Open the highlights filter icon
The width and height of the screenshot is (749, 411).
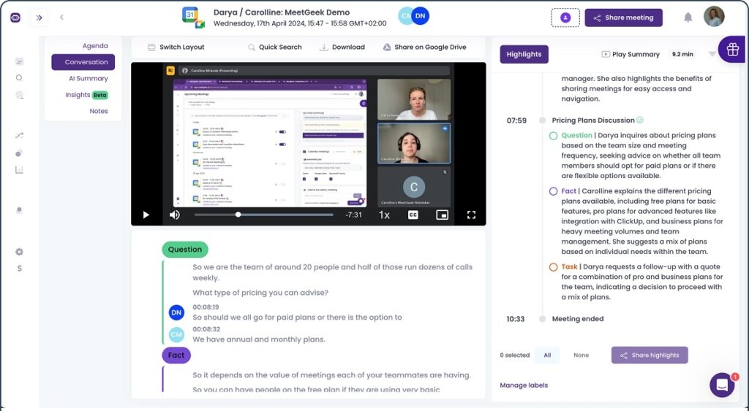(712, 54)
